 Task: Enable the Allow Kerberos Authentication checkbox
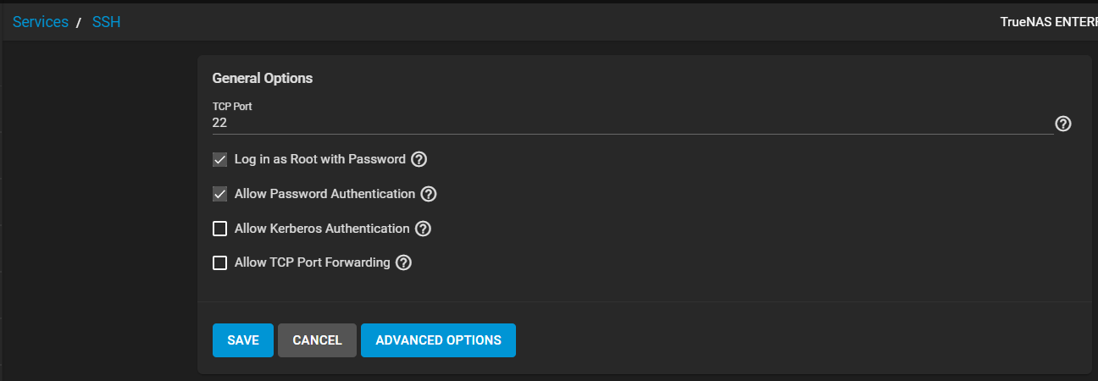tap(220, 229)
